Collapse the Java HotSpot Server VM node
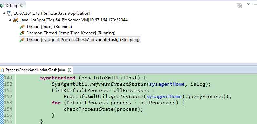This screenshot has height=124, width=257. (x=10, y=20)
